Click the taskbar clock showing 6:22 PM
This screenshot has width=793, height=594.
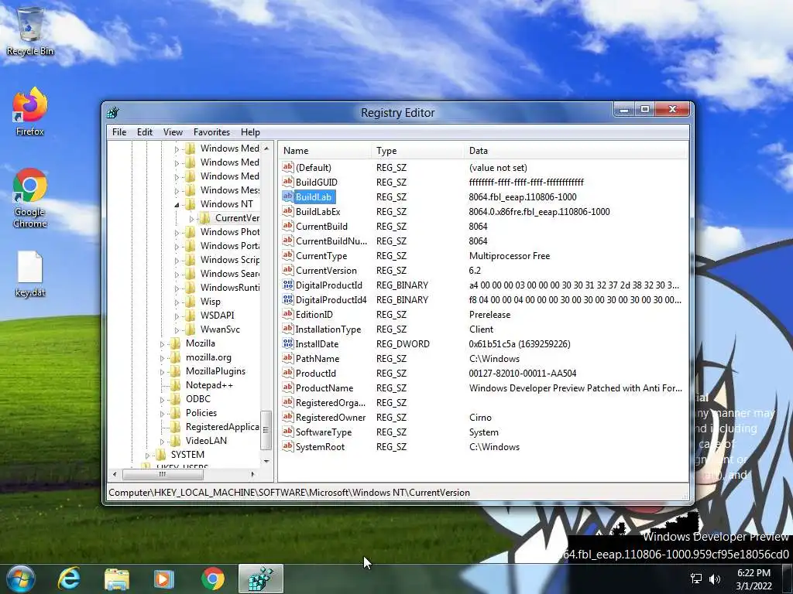[x=754, y=579]
